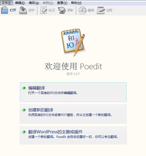This screenshot has width=146, height=156.
Task: Open the 帮助(H) help menu
Action: (76, 3)
